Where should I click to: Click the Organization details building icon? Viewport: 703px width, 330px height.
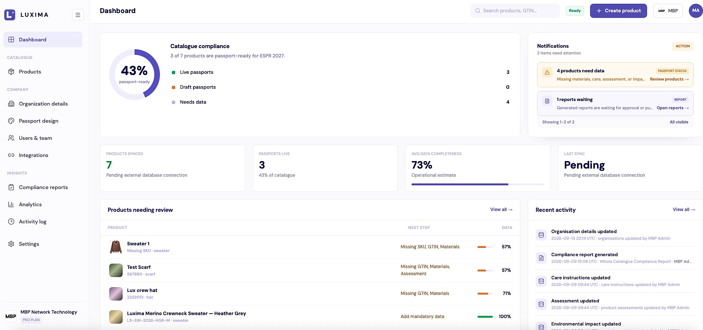pyautogui.click(x=11, y=104)
